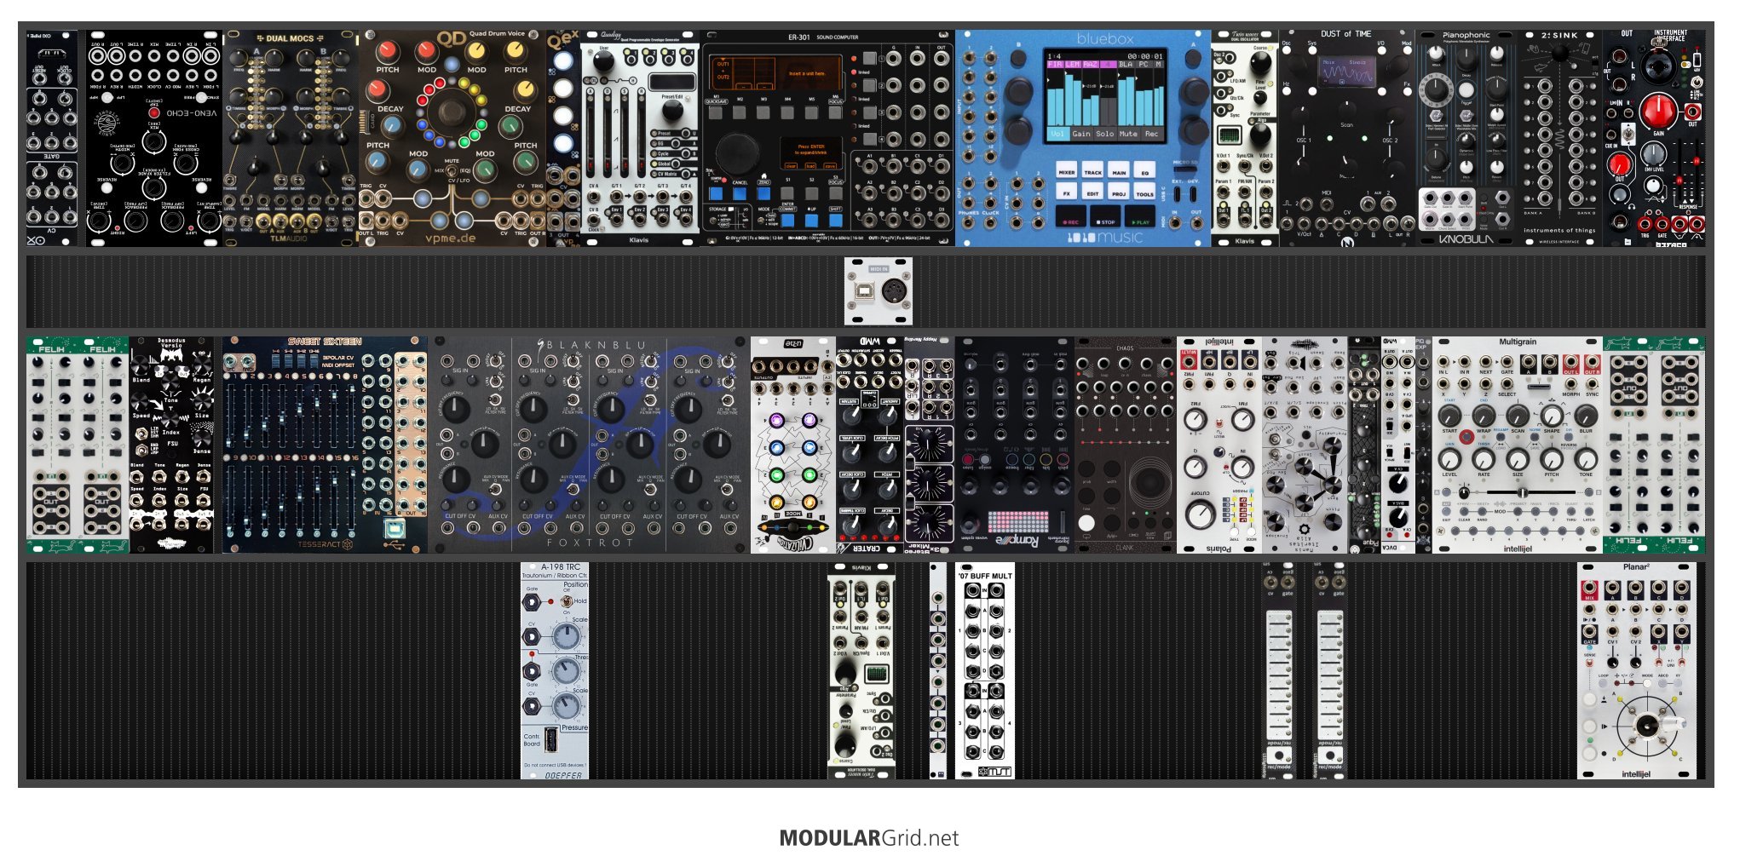Click the joystick on Planar²
The height and width of the screenshot is (856, 1740).
[x=1647, y=727]
